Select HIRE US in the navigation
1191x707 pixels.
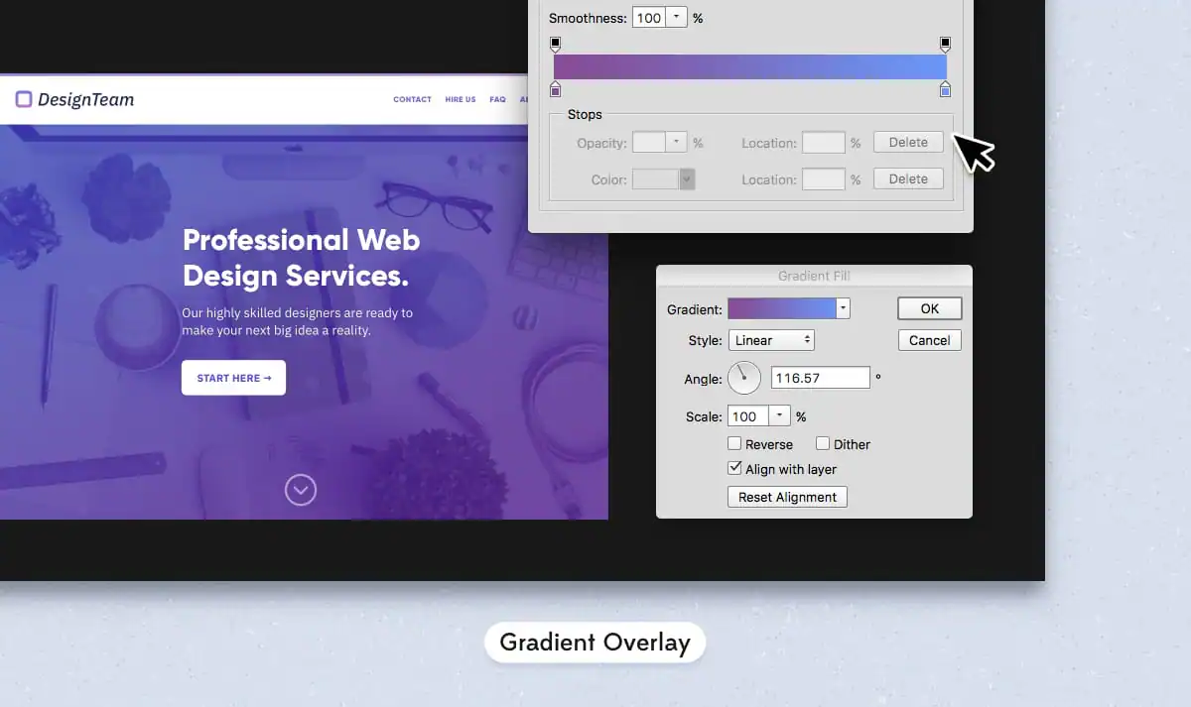pos(460,99)
